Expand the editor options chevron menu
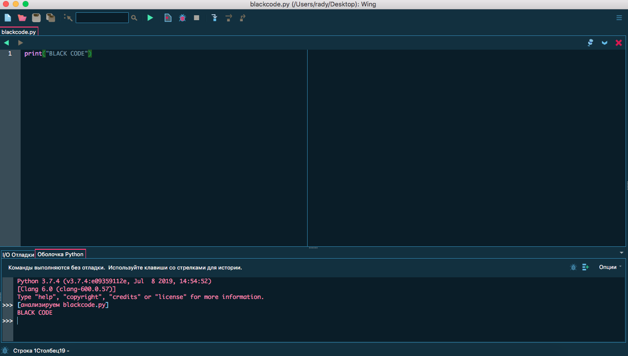The width and height of the screenshot is (628, 356). [x=604, y=43]
